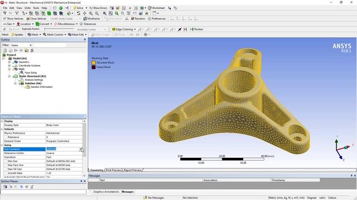Open the Mesh Control dropdown
This screenshot has width=357, height=200.
[x=55, y=34]
